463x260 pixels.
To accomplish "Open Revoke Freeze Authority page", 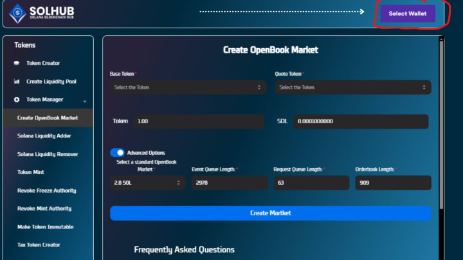I will (x=47, y=191).
